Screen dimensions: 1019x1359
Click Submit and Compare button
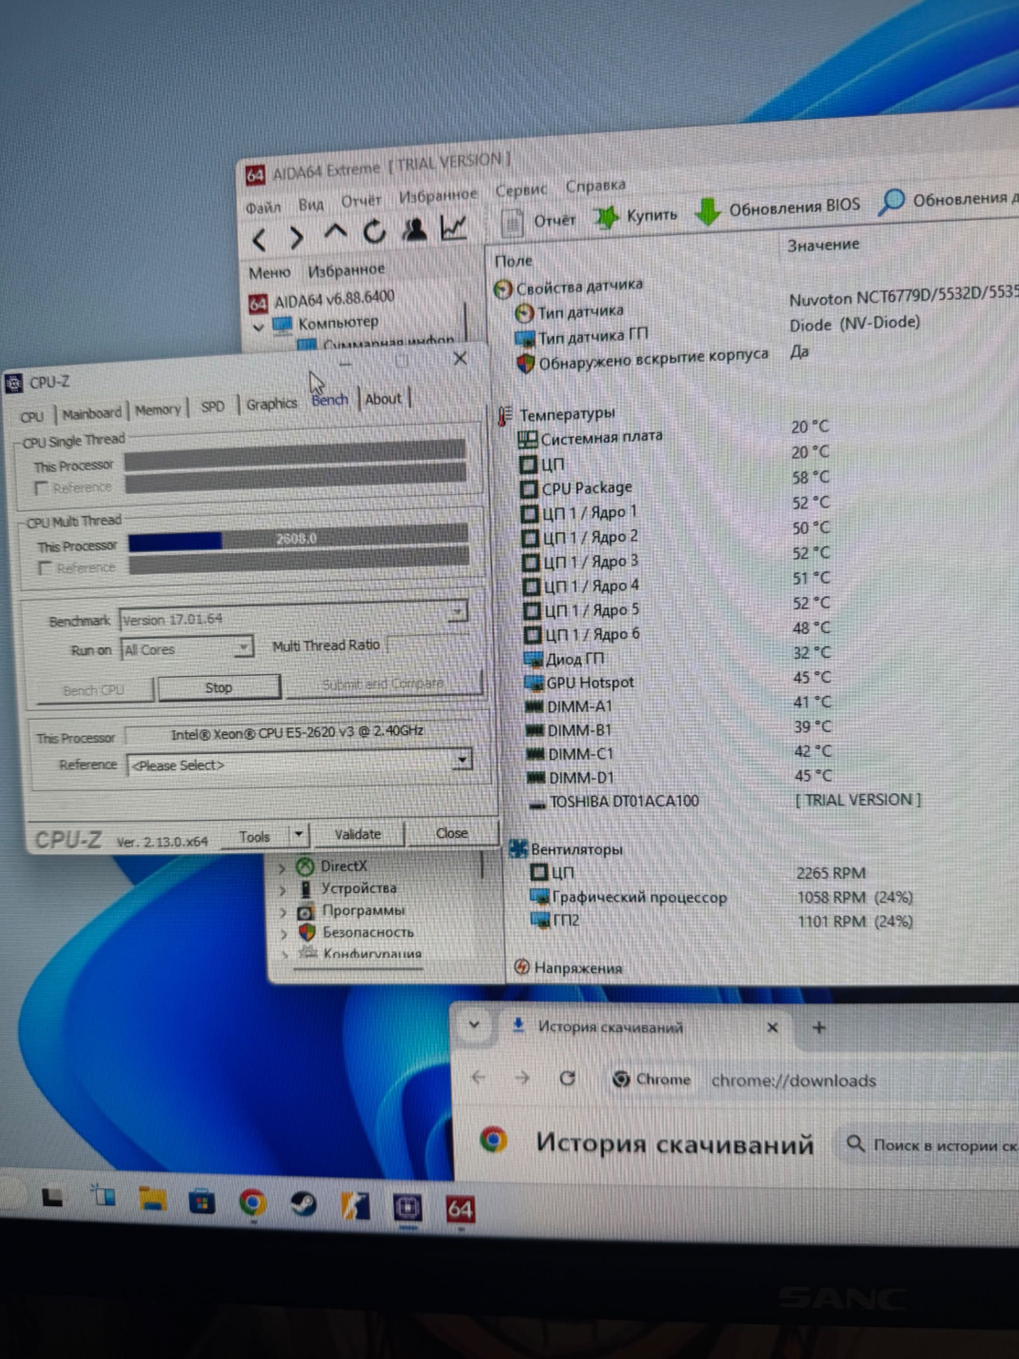[x=383, y=684]
